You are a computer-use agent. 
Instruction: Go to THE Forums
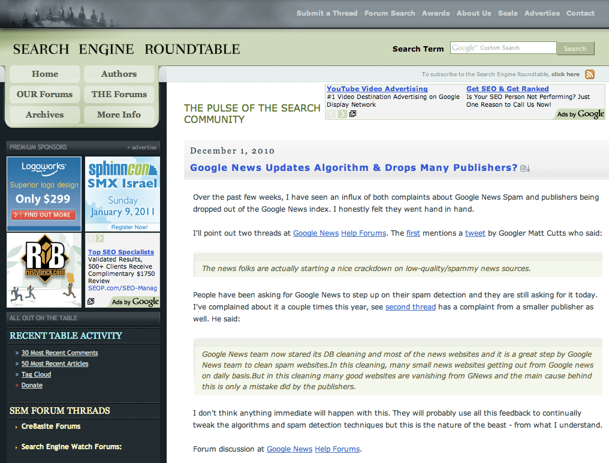(x=119, y=95)
